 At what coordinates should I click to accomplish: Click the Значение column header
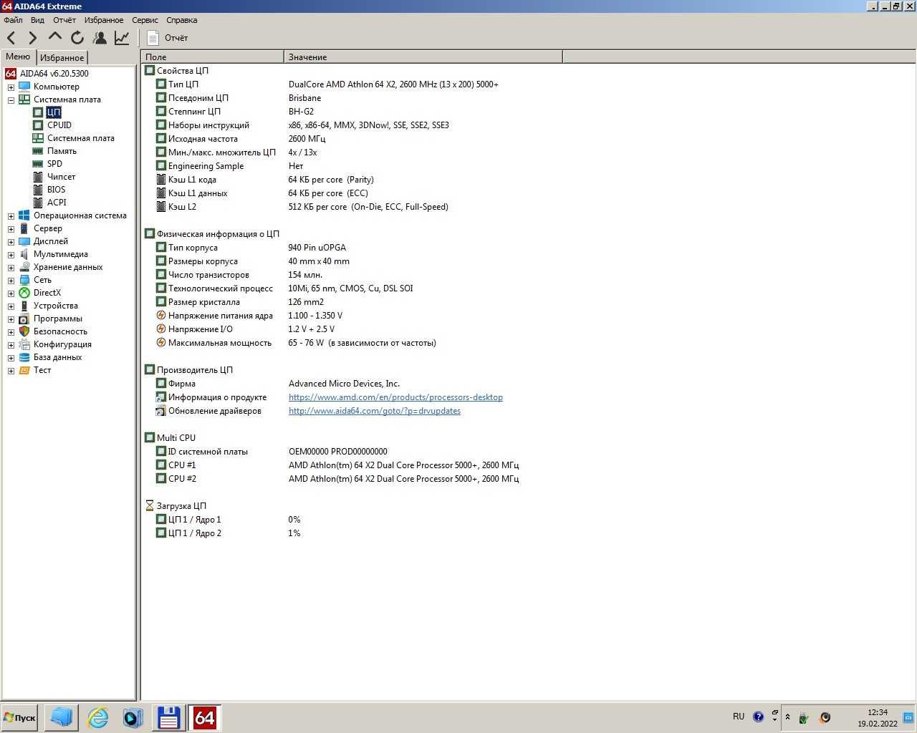pyautogui.click(x=423, y=57)
